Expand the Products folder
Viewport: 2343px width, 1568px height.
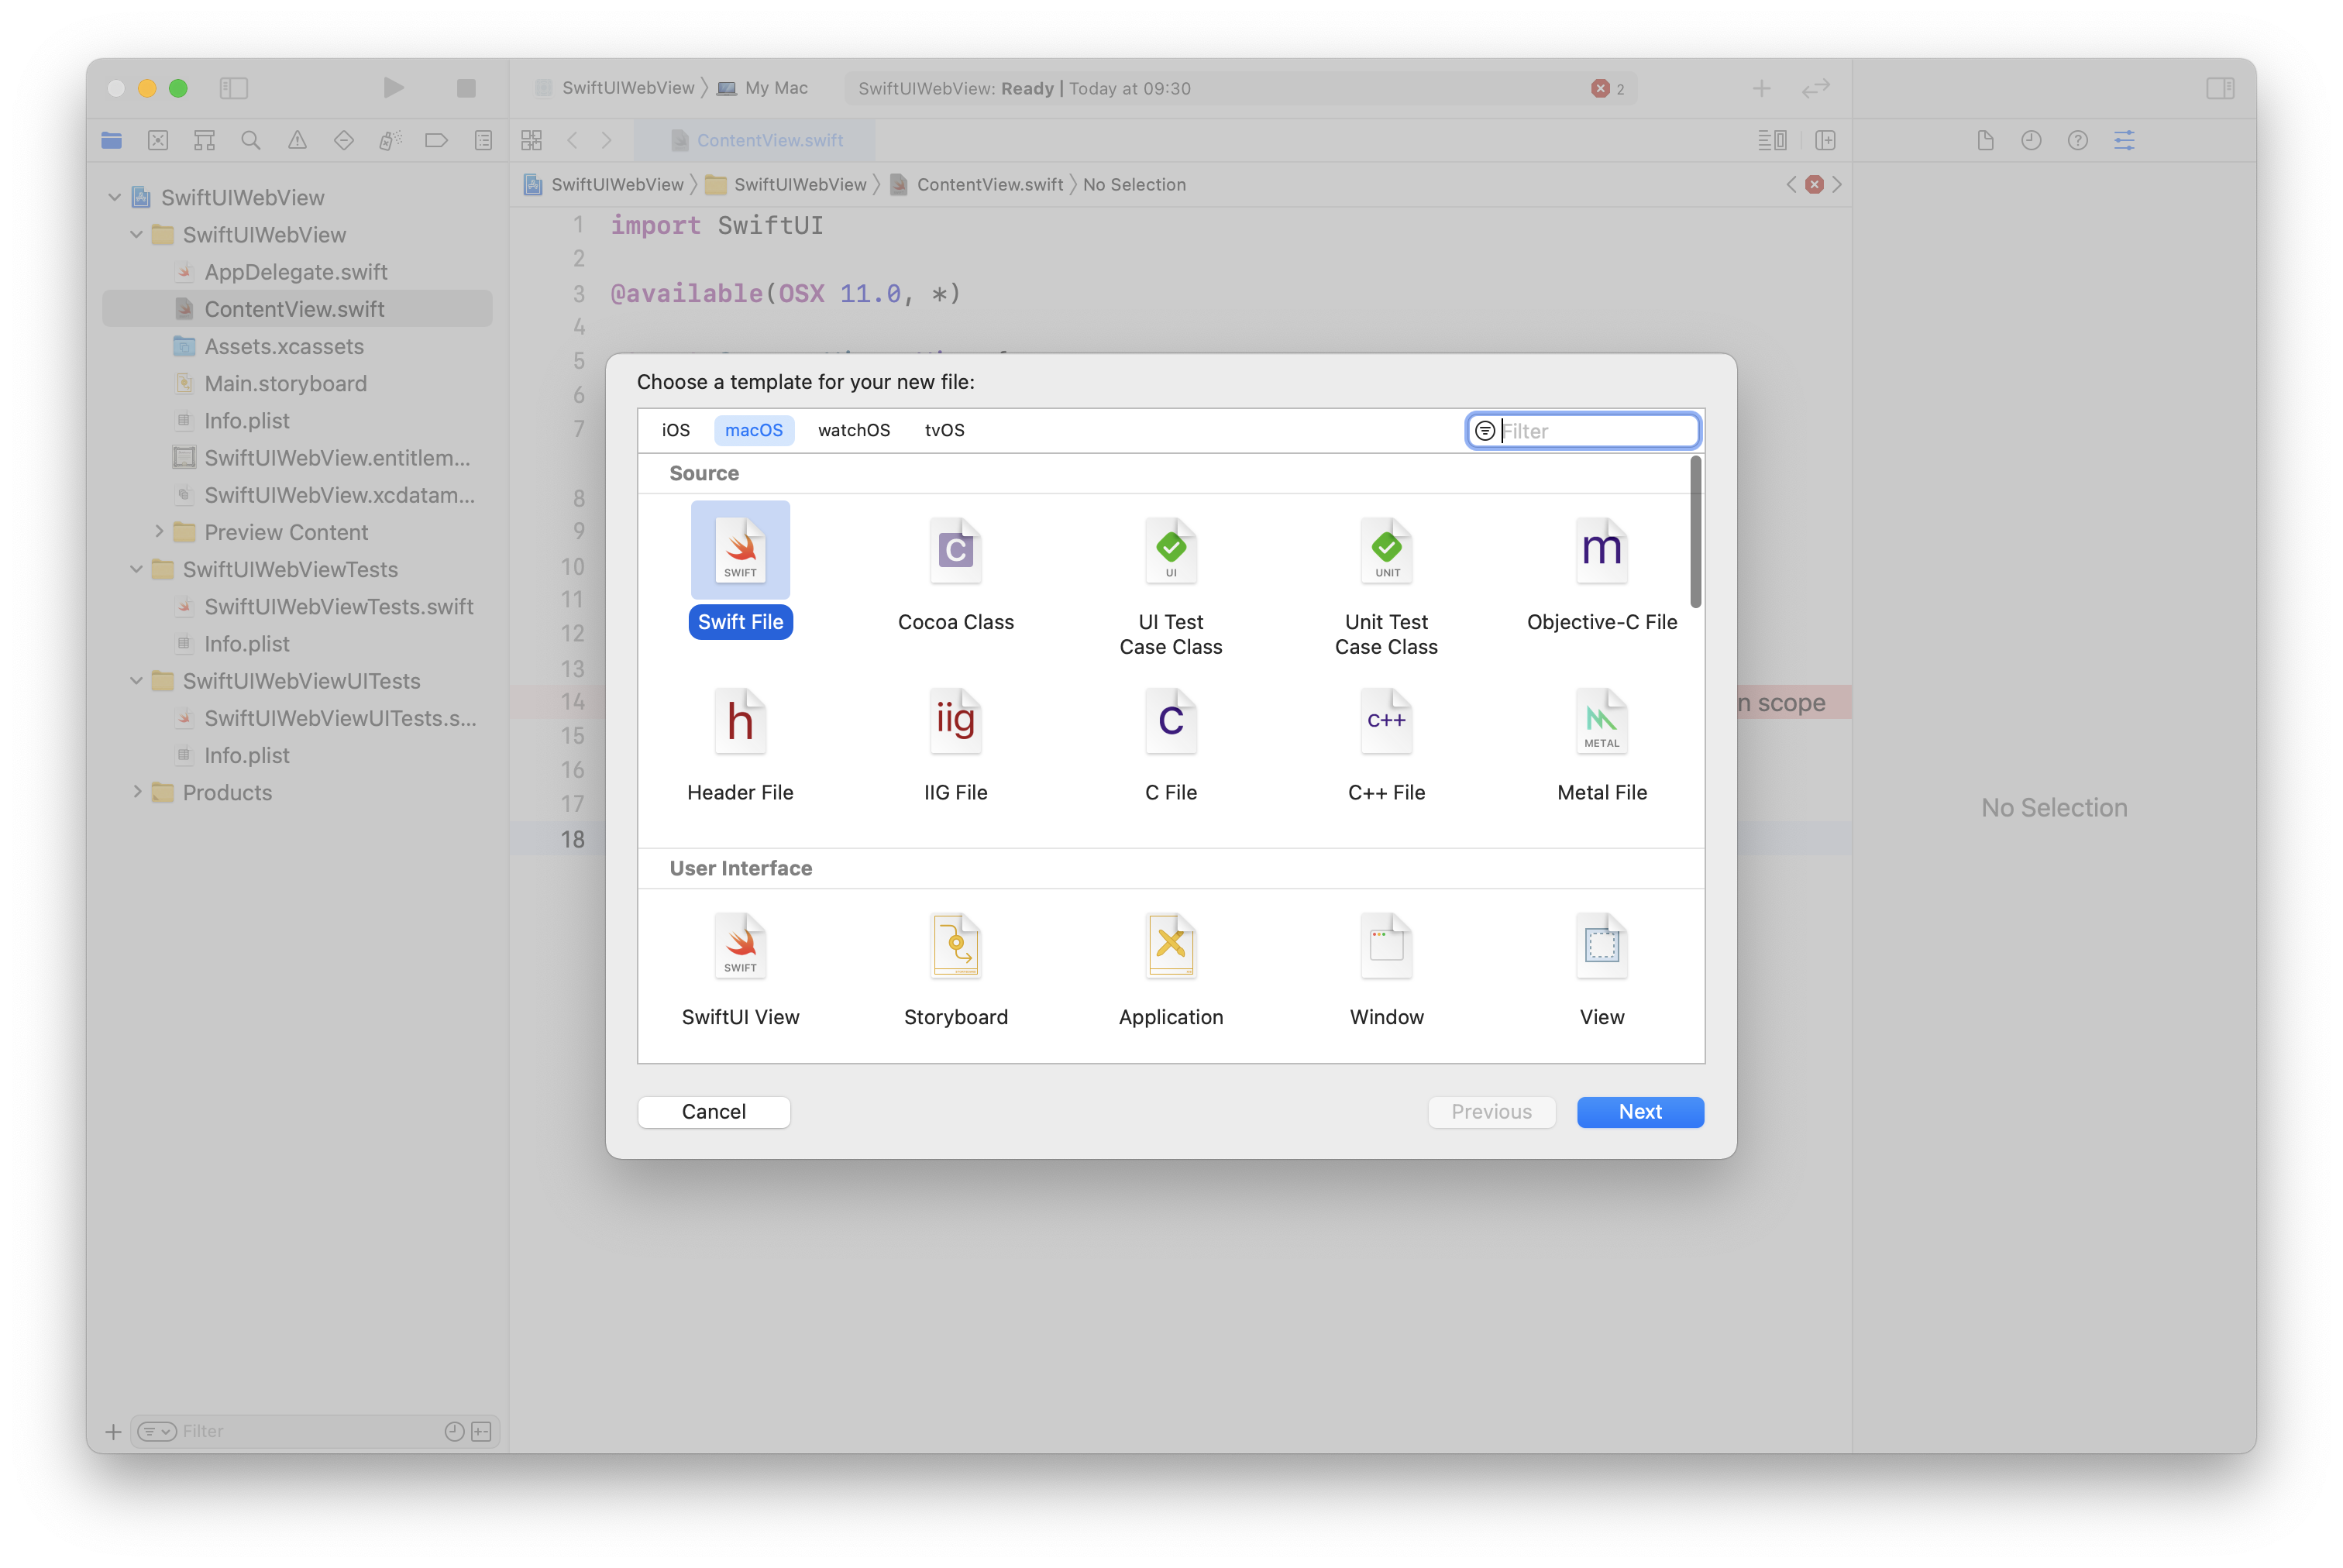137,792
